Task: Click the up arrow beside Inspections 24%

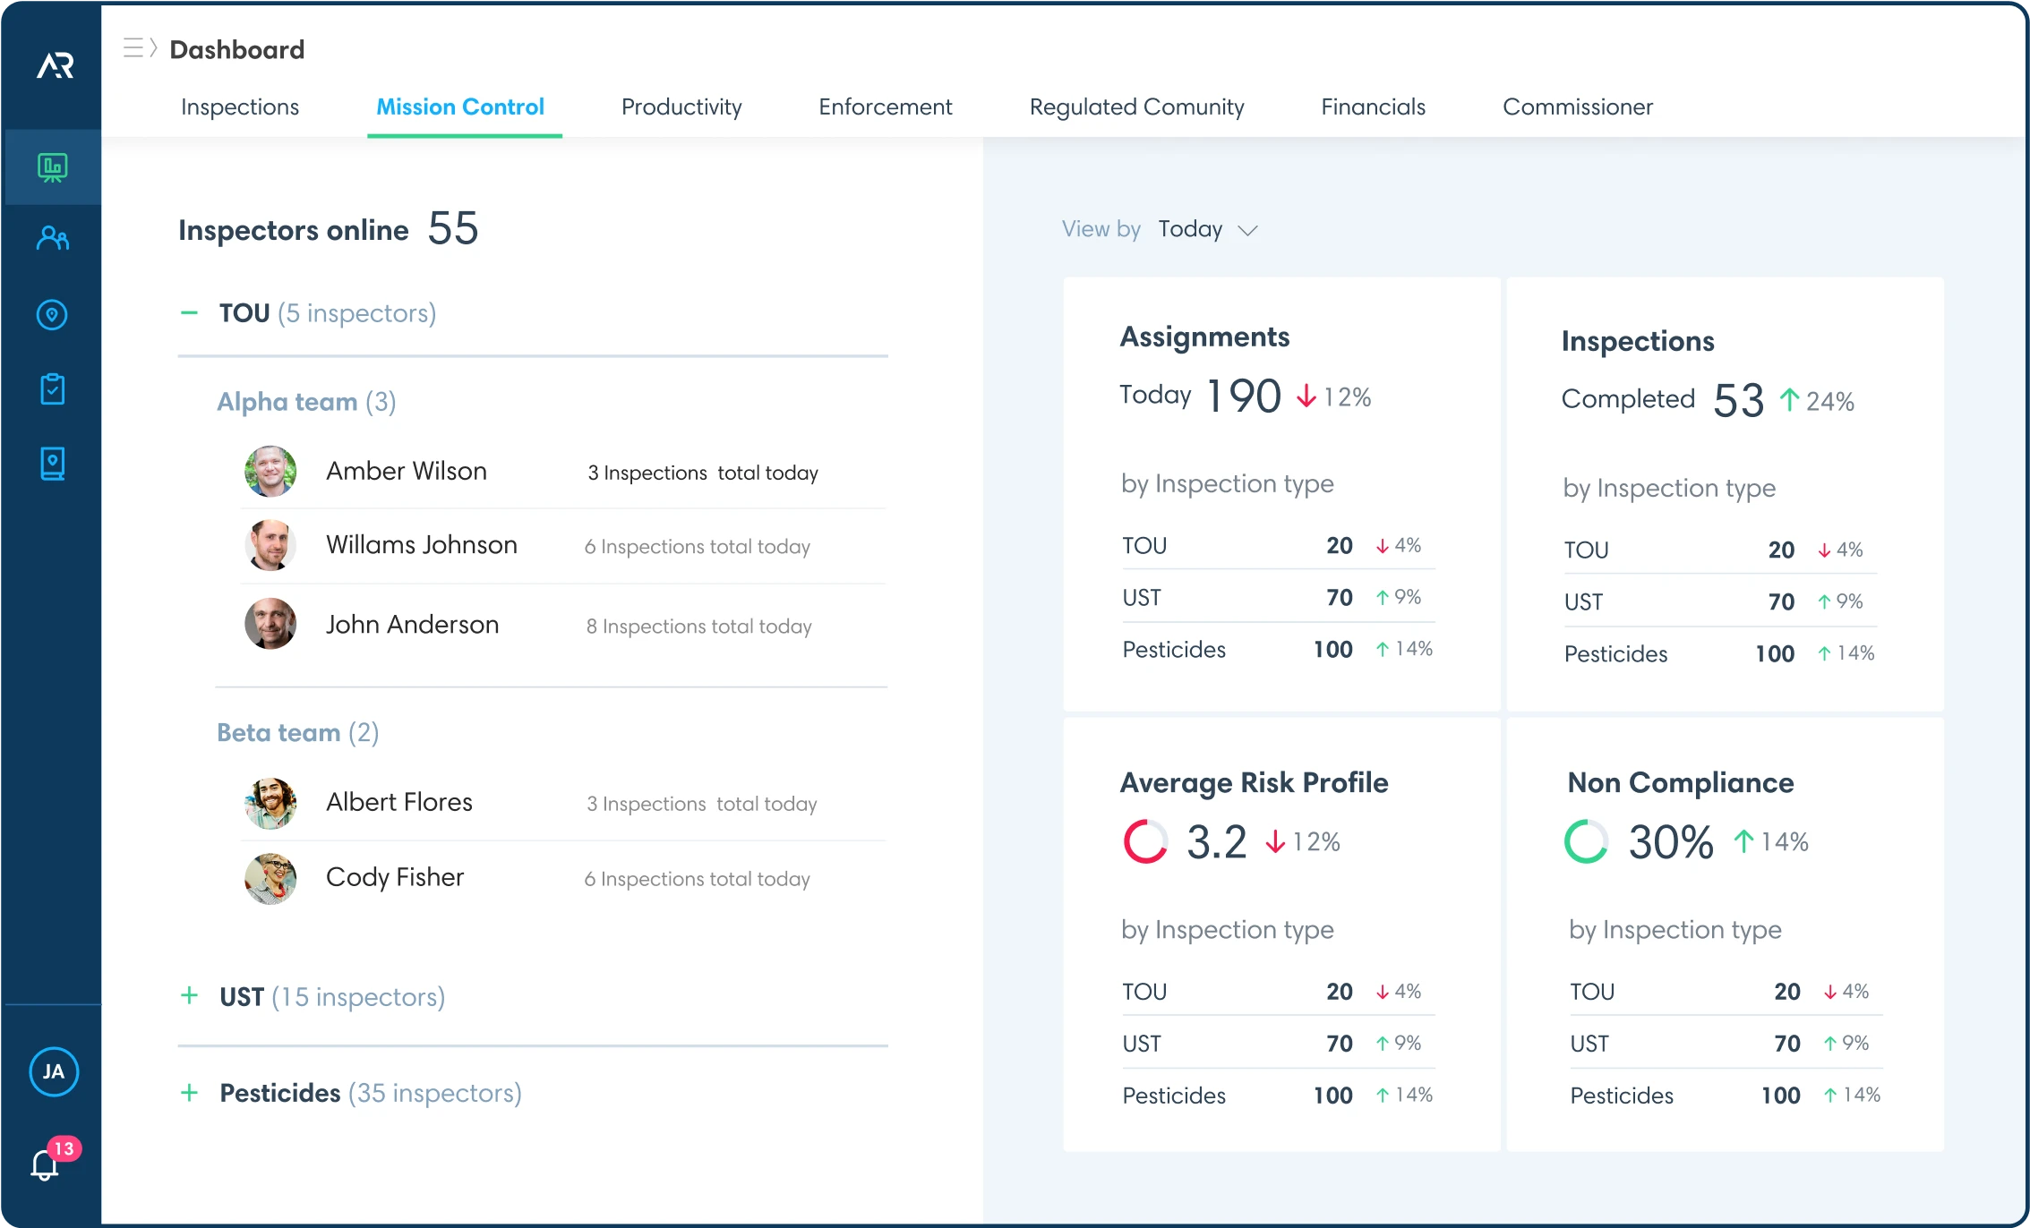Action: click(1789, 399)
